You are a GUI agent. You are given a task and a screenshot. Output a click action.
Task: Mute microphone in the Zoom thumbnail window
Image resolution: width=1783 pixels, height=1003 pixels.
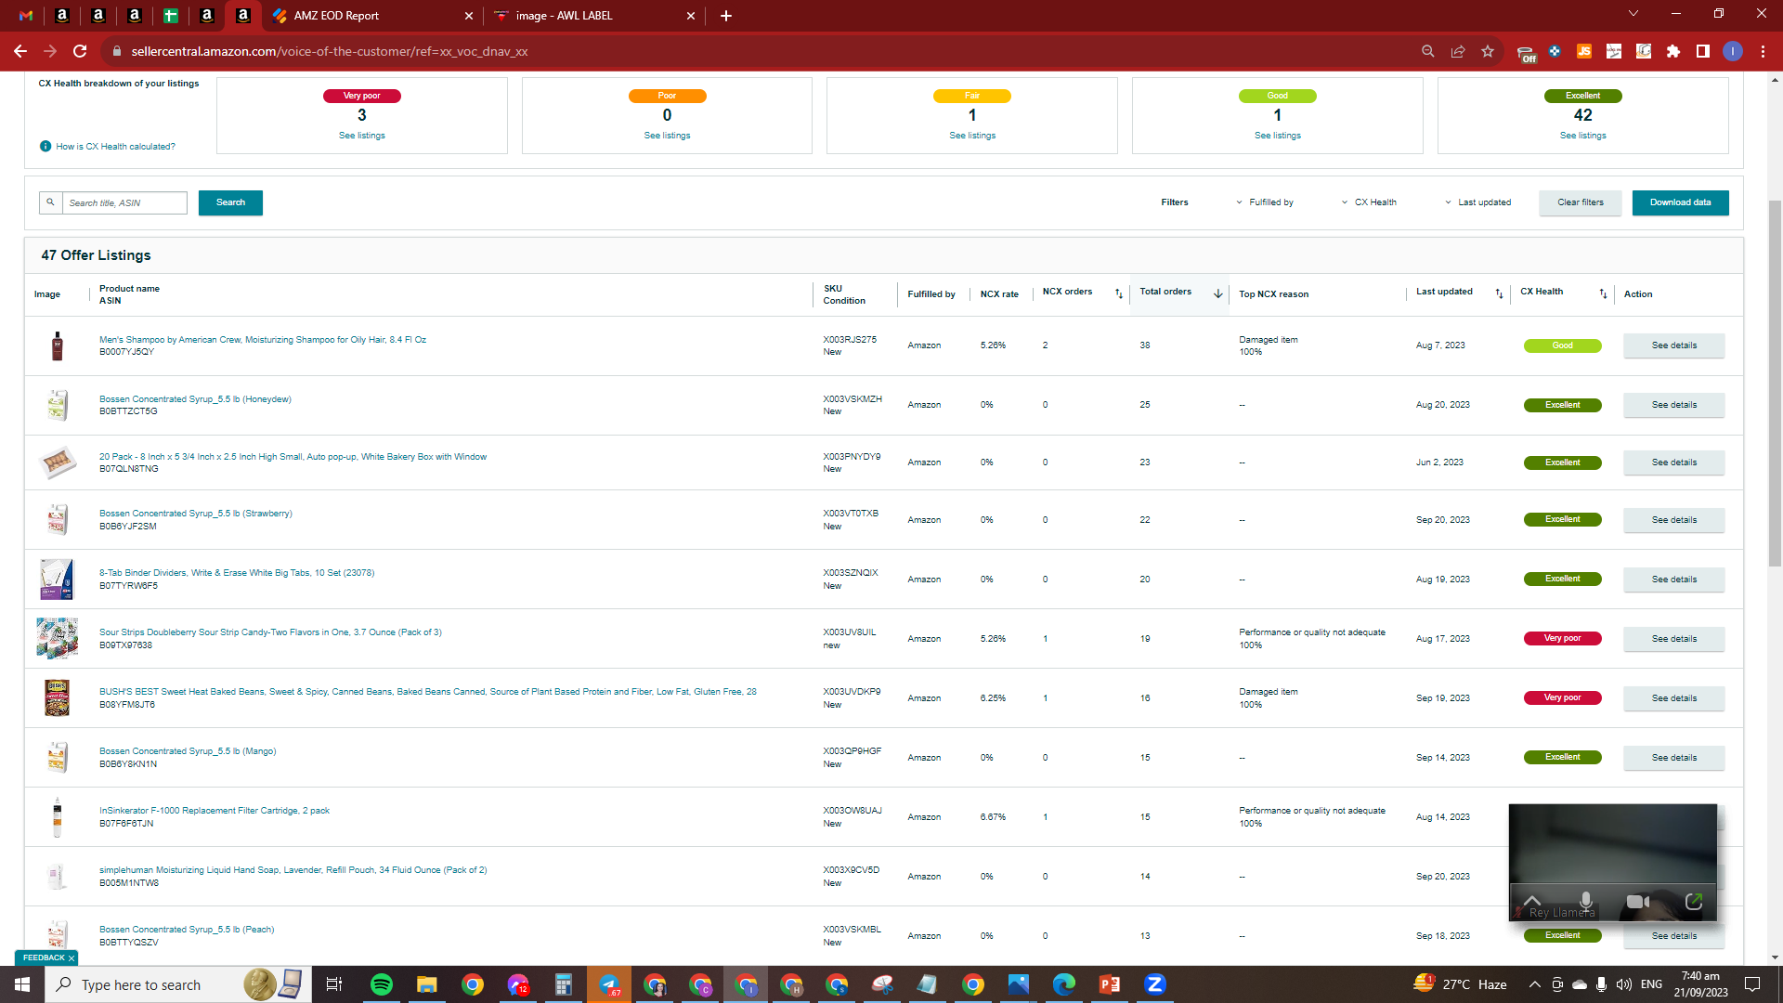1586,901
